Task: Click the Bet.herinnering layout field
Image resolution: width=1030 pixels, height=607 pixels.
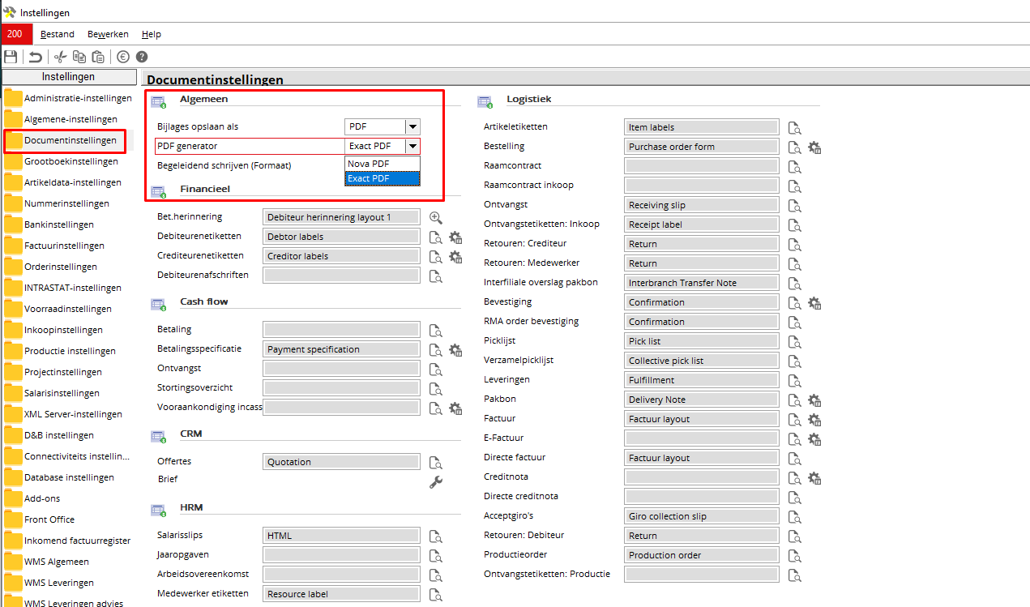Action: click(x=342, y=217)
